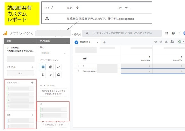The width and height of the screenshot is (185, 131).
Task: Select the /service/reco... table row
Action: coord(129,71)
